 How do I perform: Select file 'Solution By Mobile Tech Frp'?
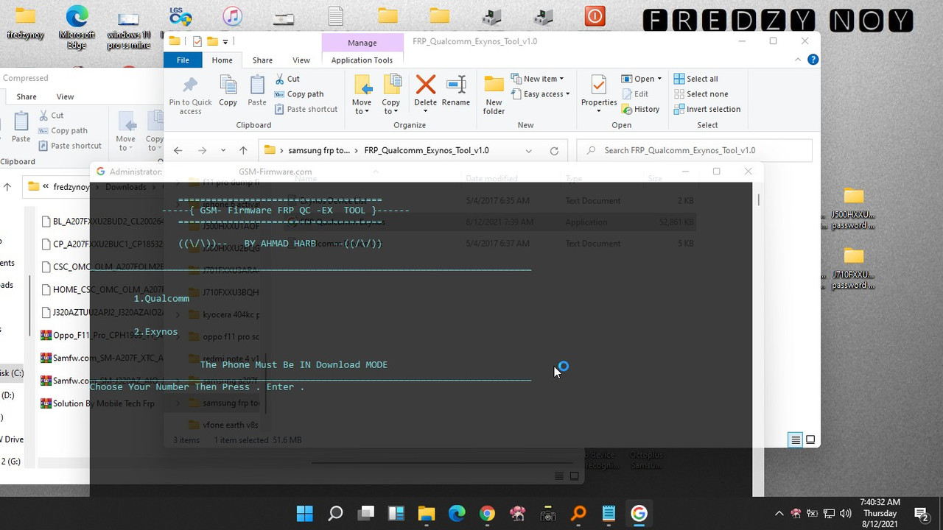97,403
